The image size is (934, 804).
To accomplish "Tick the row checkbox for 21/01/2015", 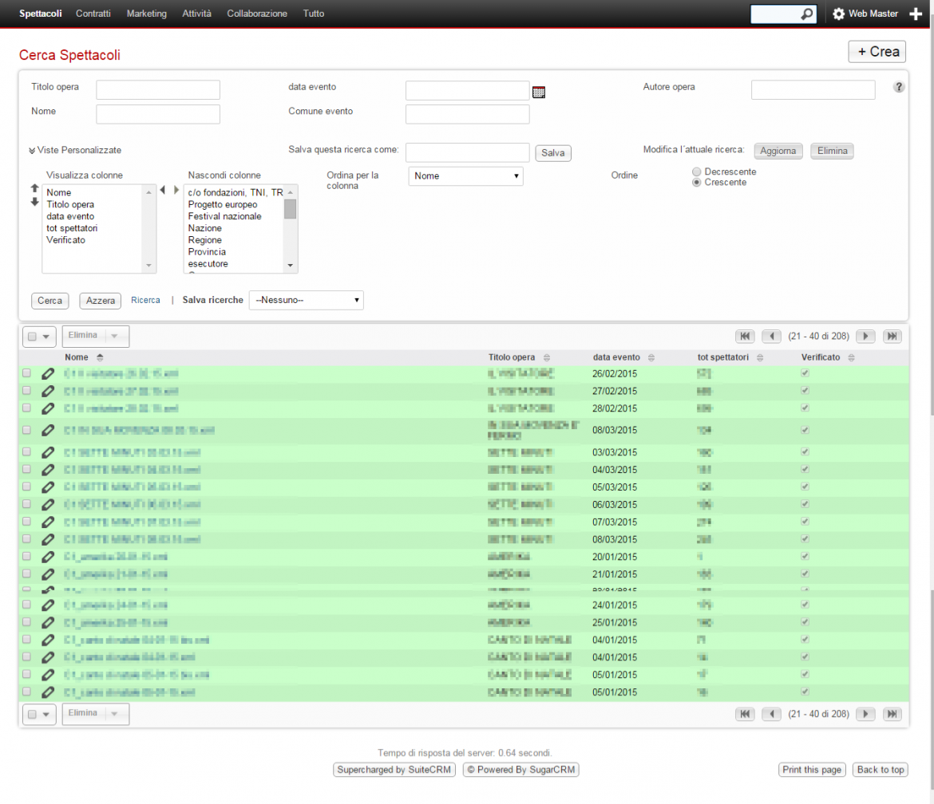I will 27,573.
